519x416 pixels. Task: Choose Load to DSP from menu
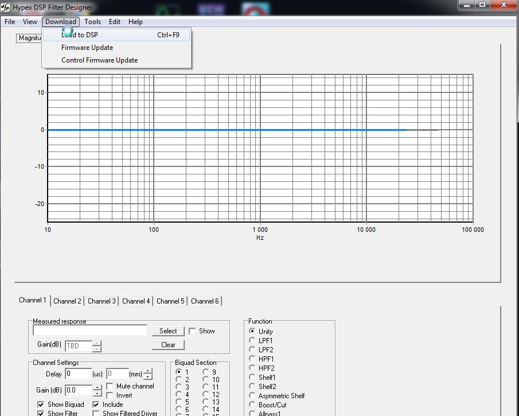point(116,35)
